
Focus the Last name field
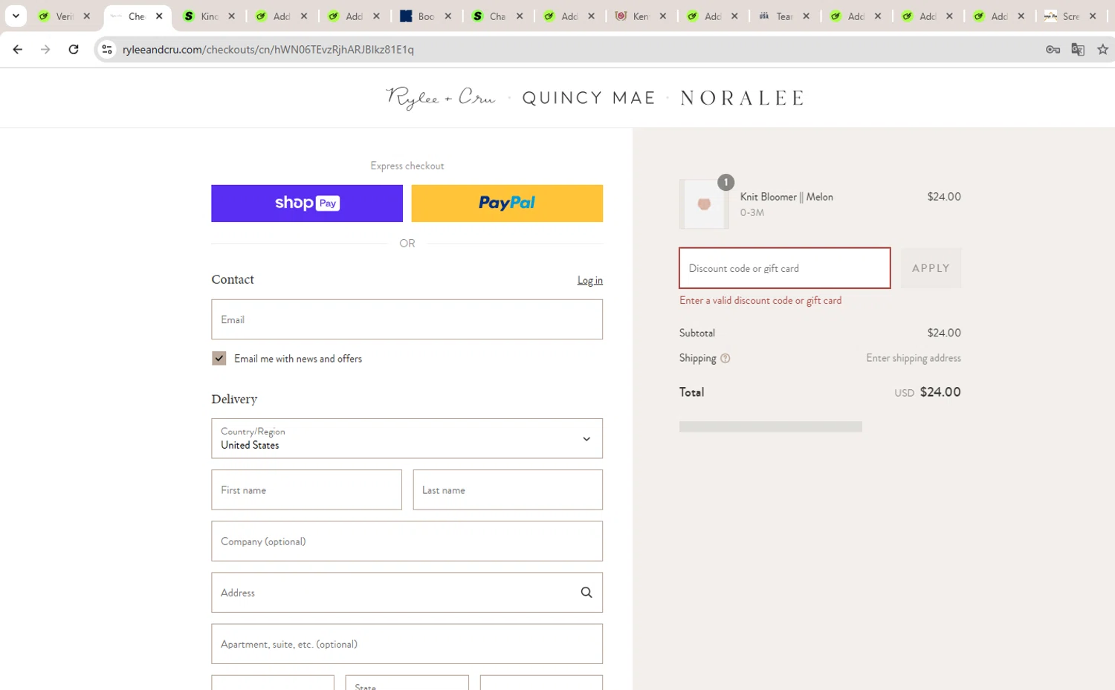(x=508, y=489)
